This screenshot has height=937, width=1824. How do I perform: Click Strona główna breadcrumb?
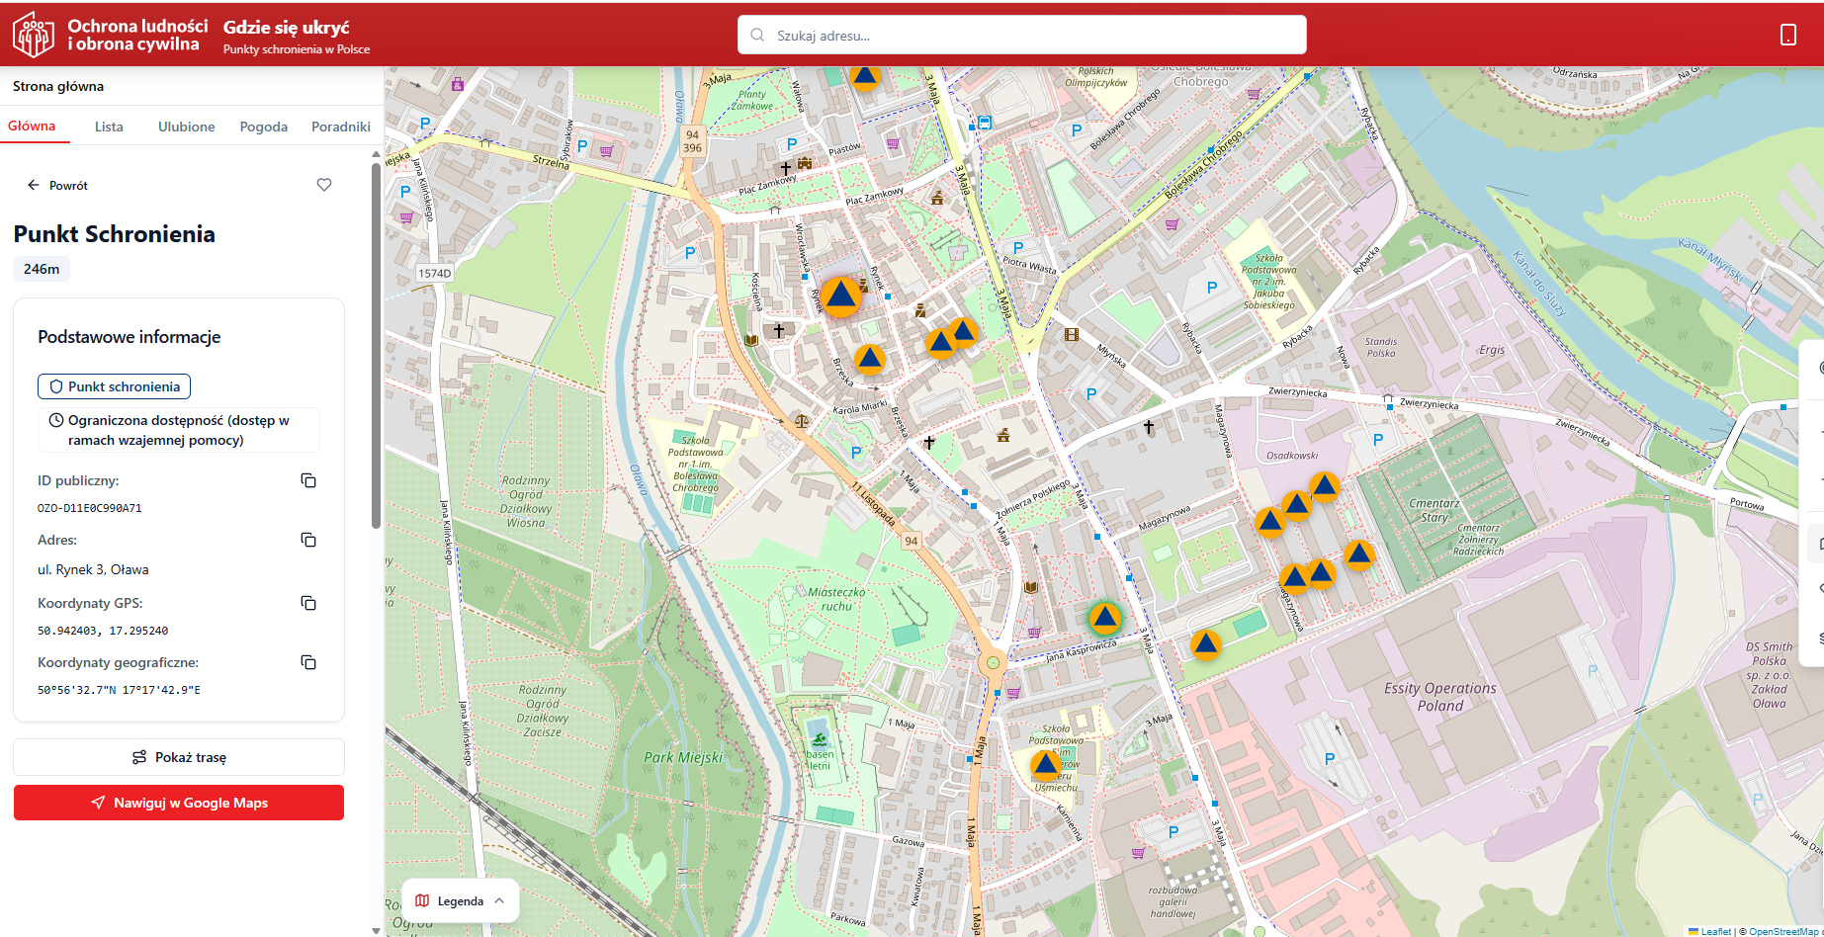pos(58,86)
